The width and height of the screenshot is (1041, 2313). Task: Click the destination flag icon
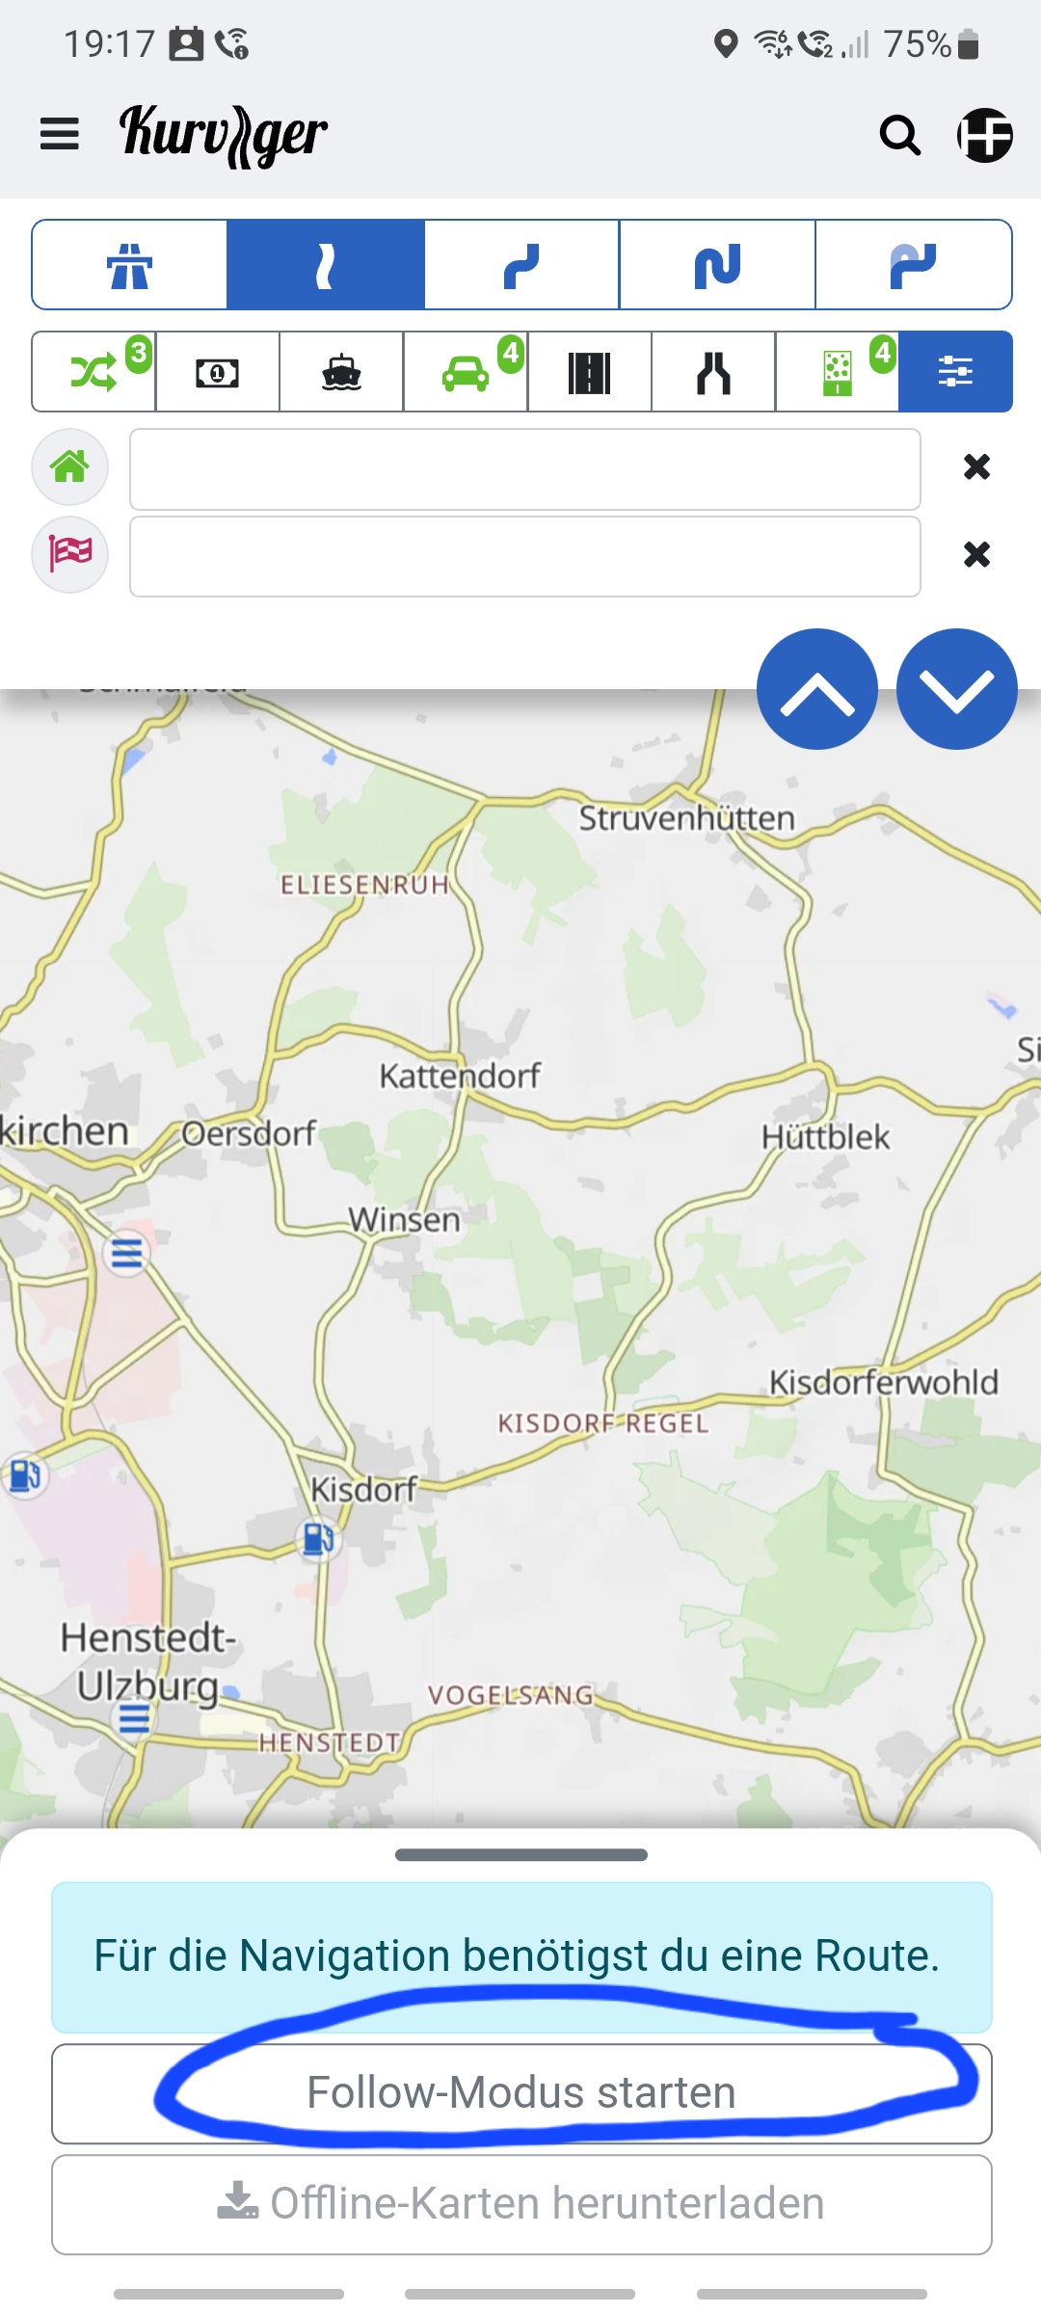(70, 554)
